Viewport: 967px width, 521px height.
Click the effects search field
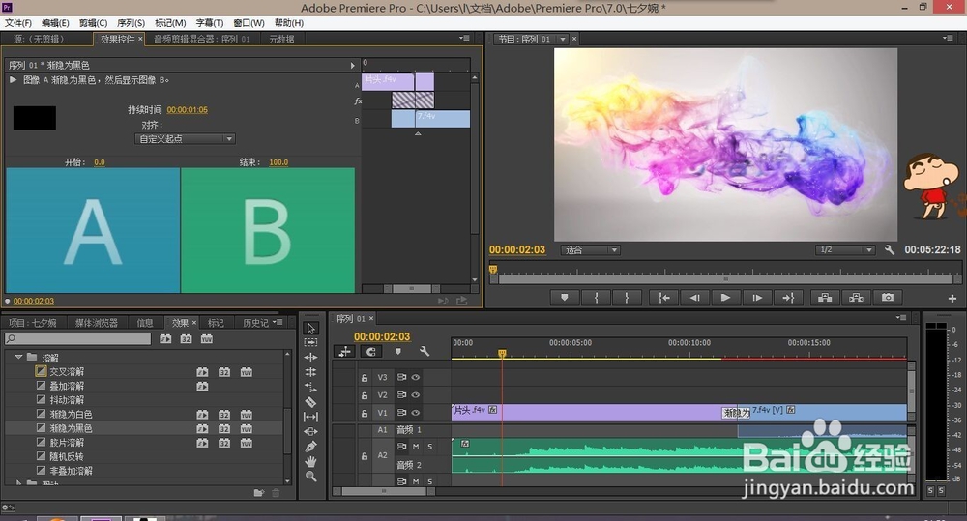[x=77, y=338]
